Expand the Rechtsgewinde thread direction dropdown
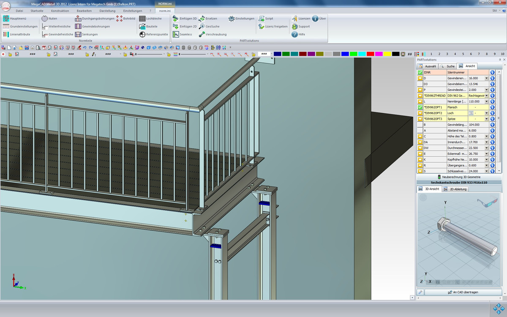The height and width of the screenshot is (317, 507). (486, 96)
